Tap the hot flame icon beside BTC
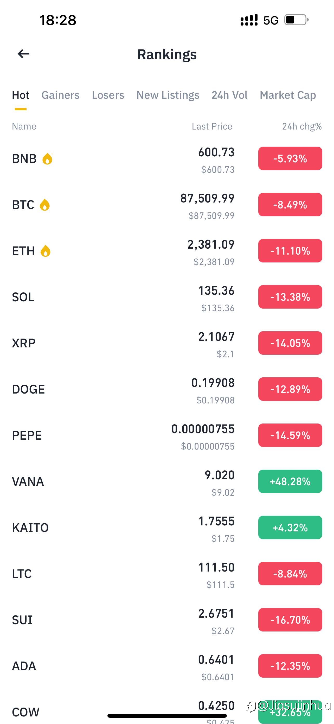Screen dimensions: 334x724 [x=44, y=205]
